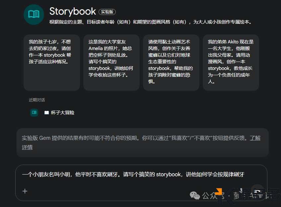Click the WeChat logo in watermark

coord(197,196)
